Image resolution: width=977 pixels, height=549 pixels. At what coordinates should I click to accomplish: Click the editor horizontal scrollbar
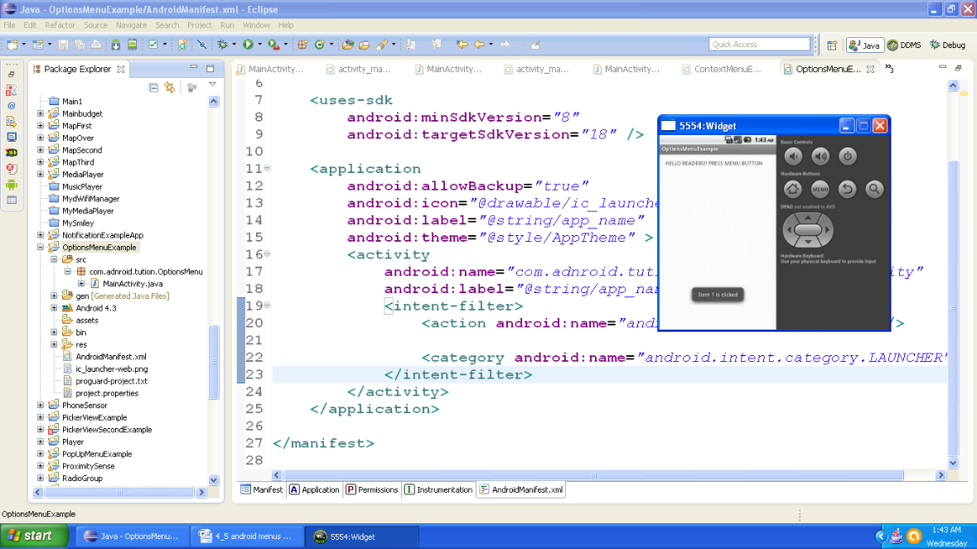tap(593, 475)
